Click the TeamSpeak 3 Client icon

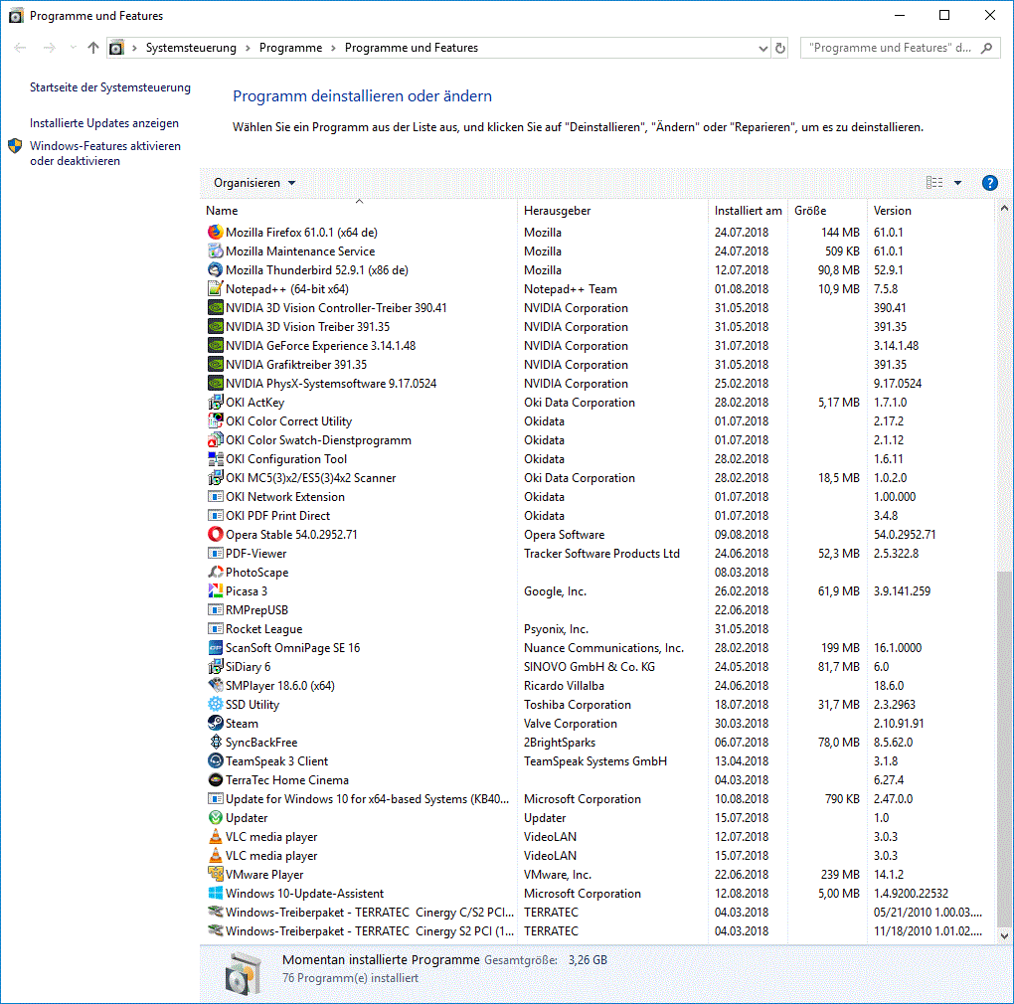click(x=216, y=760)
